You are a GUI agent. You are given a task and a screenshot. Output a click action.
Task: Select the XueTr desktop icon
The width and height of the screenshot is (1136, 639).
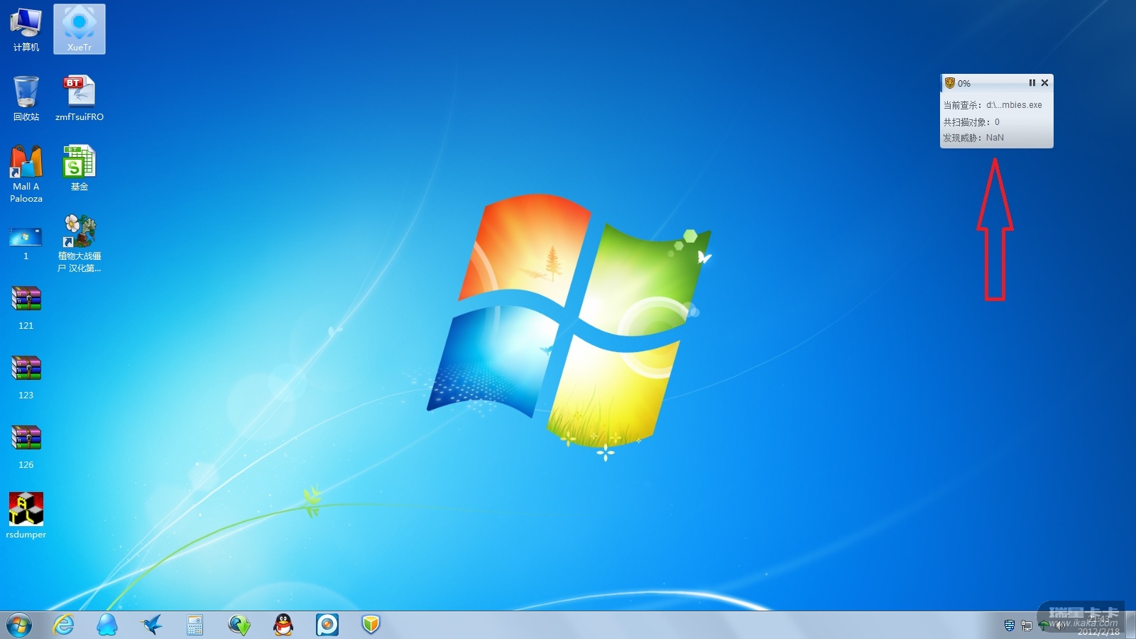tap(80, 29)
